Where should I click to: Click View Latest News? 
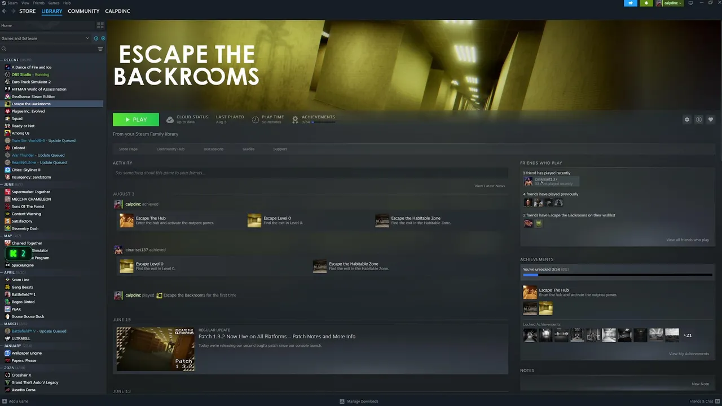(490, 186)
